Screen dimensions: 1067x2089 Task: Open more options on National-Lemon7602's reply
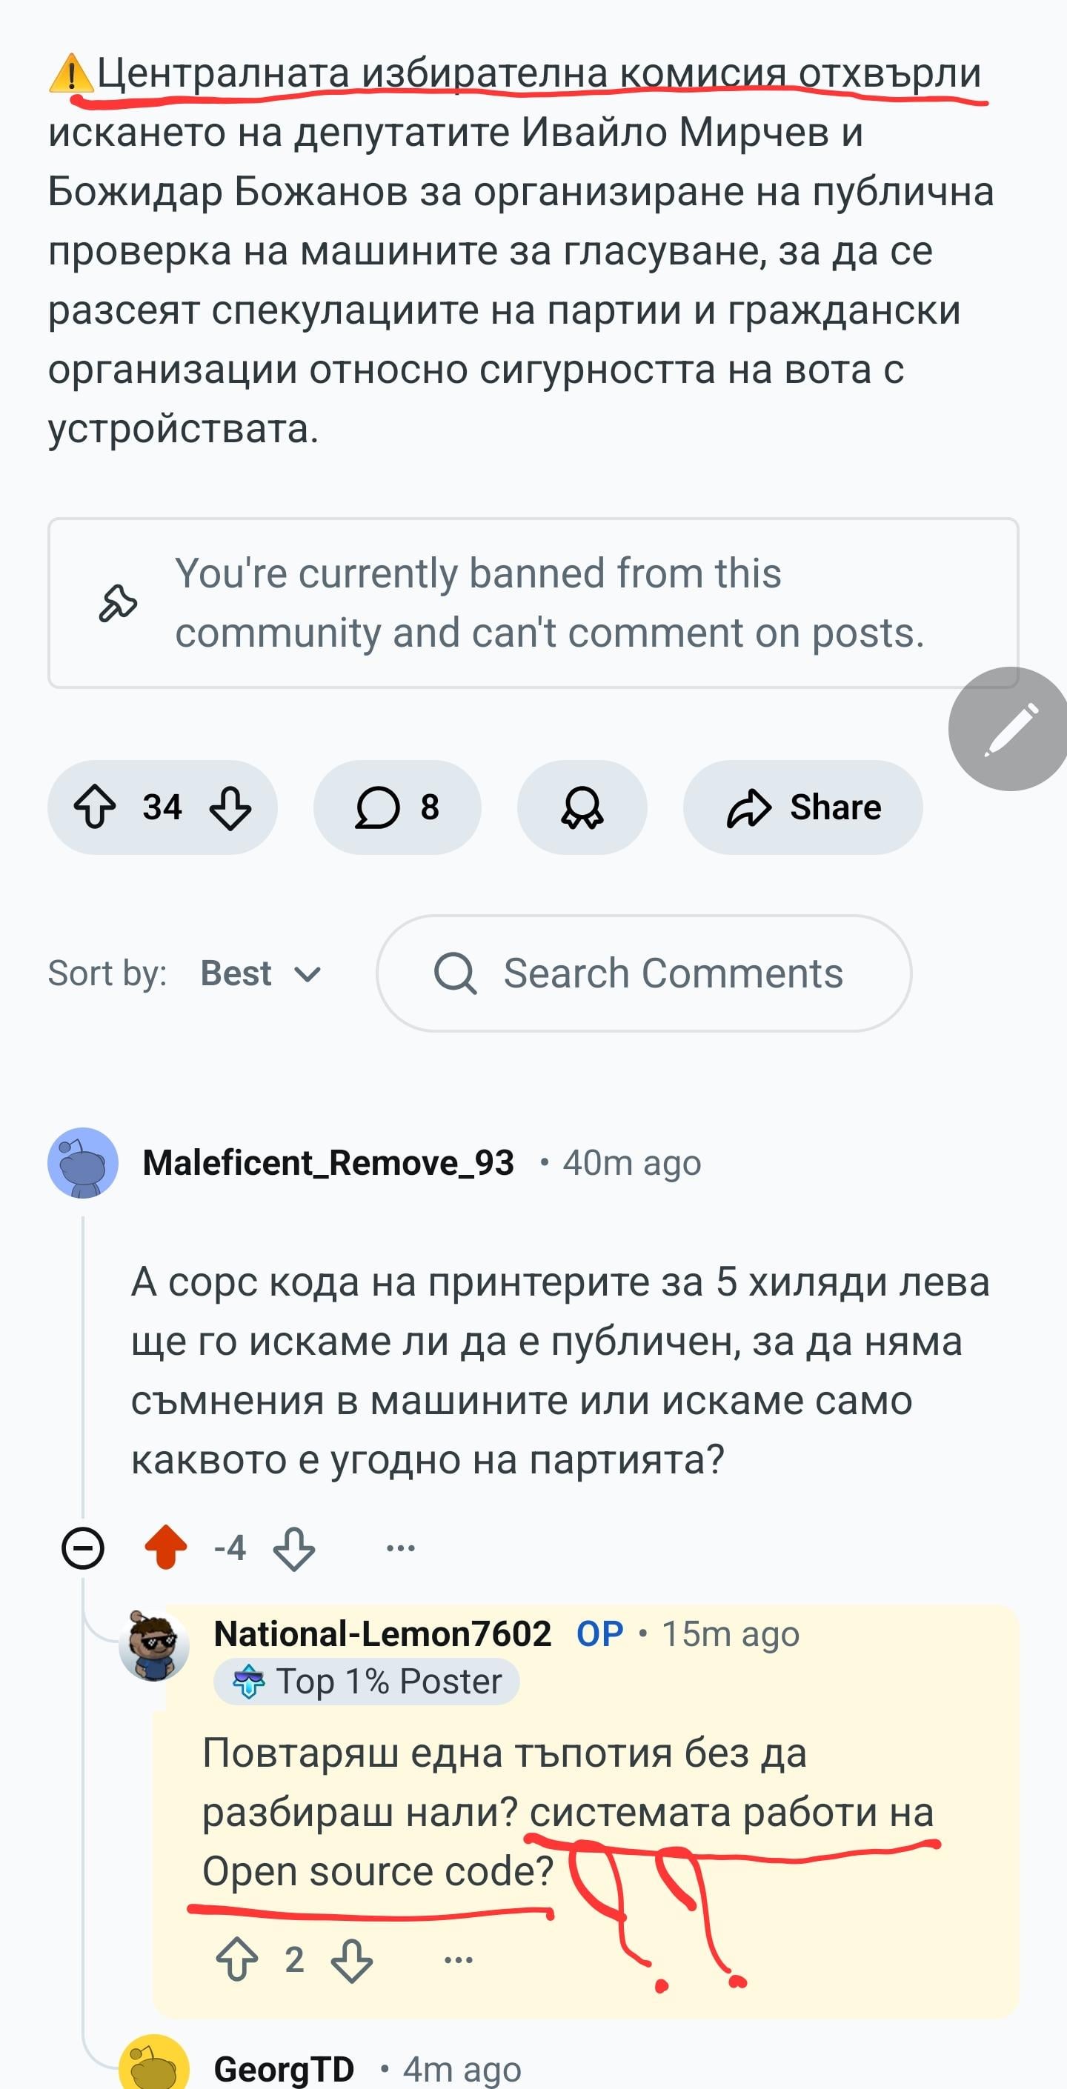pyautogui.click(x=459, y=1960)
